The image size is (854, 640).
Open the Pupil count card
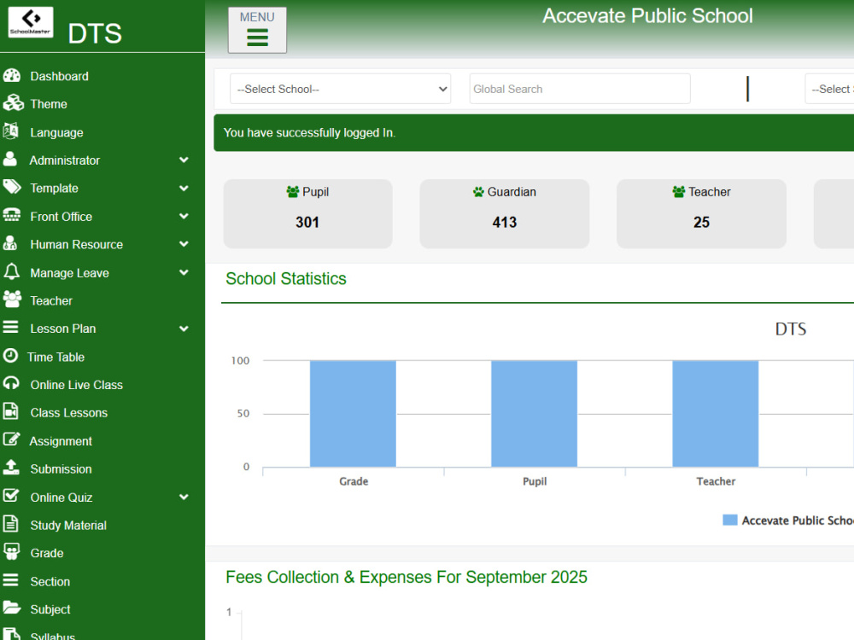coord(307,214)
